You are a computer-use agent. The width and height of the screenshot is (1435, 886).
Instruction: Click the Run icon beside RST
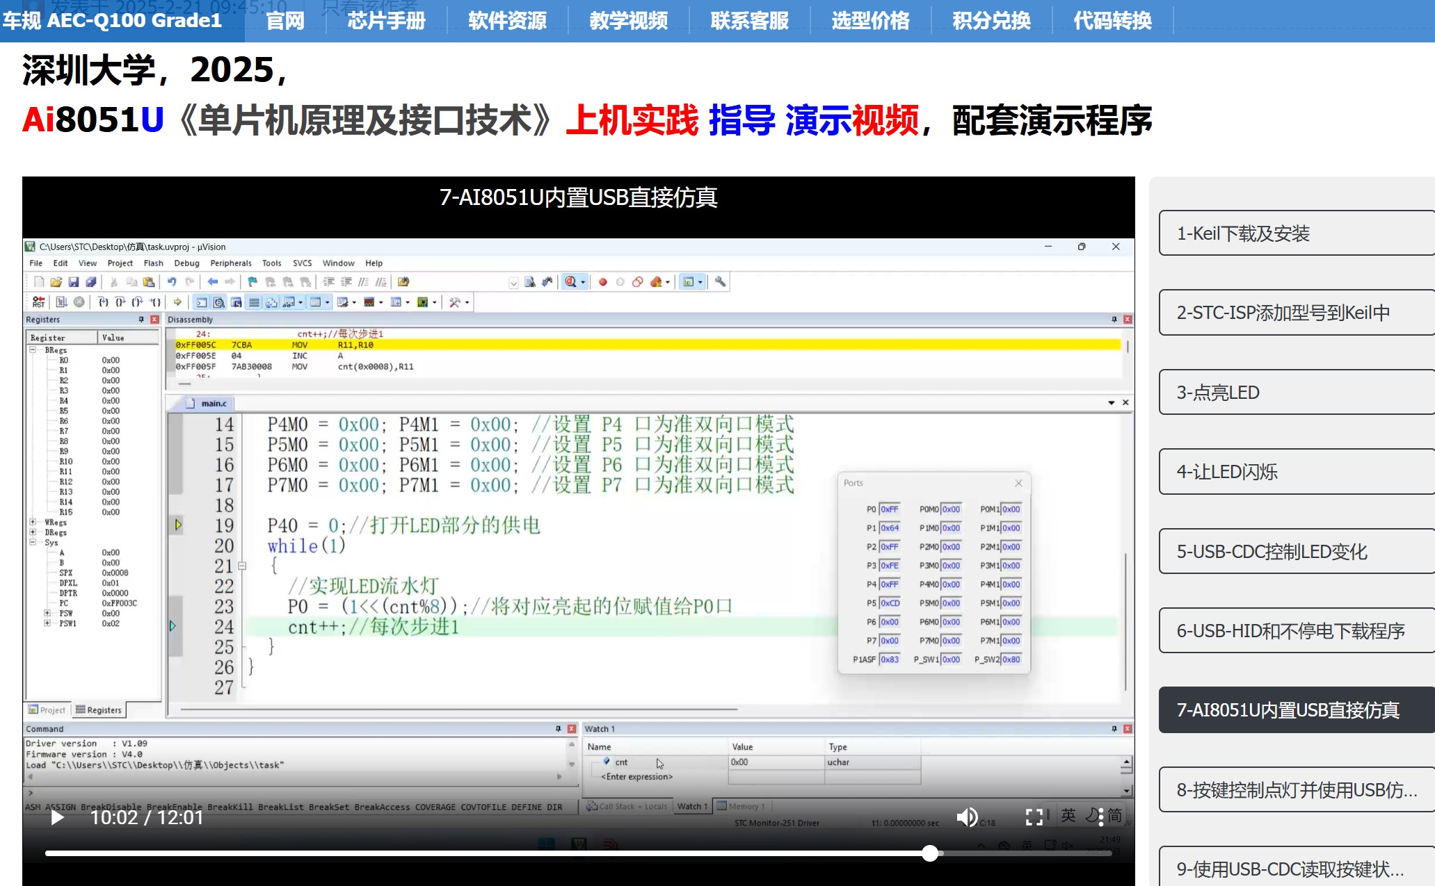(x=61, y=302)
